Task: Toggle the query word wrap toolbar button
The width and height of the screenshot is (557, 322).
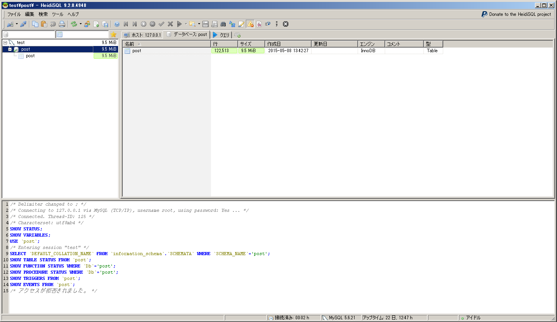Action: [268, 24]
